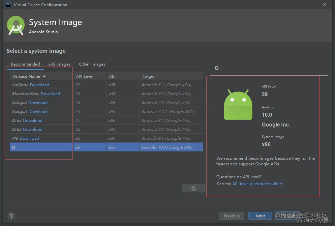Screen dimensions: 335x226
Task: Download the Oreo Android 8.0 image
Action: coord(33,129)
